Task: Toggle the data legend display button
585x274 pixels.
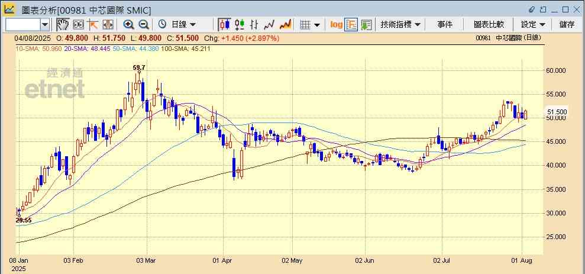Action: pos(351,25)
